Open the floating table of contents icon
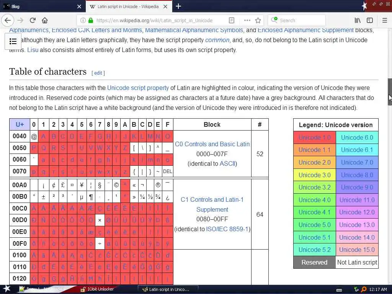 (x=13, y=41)
